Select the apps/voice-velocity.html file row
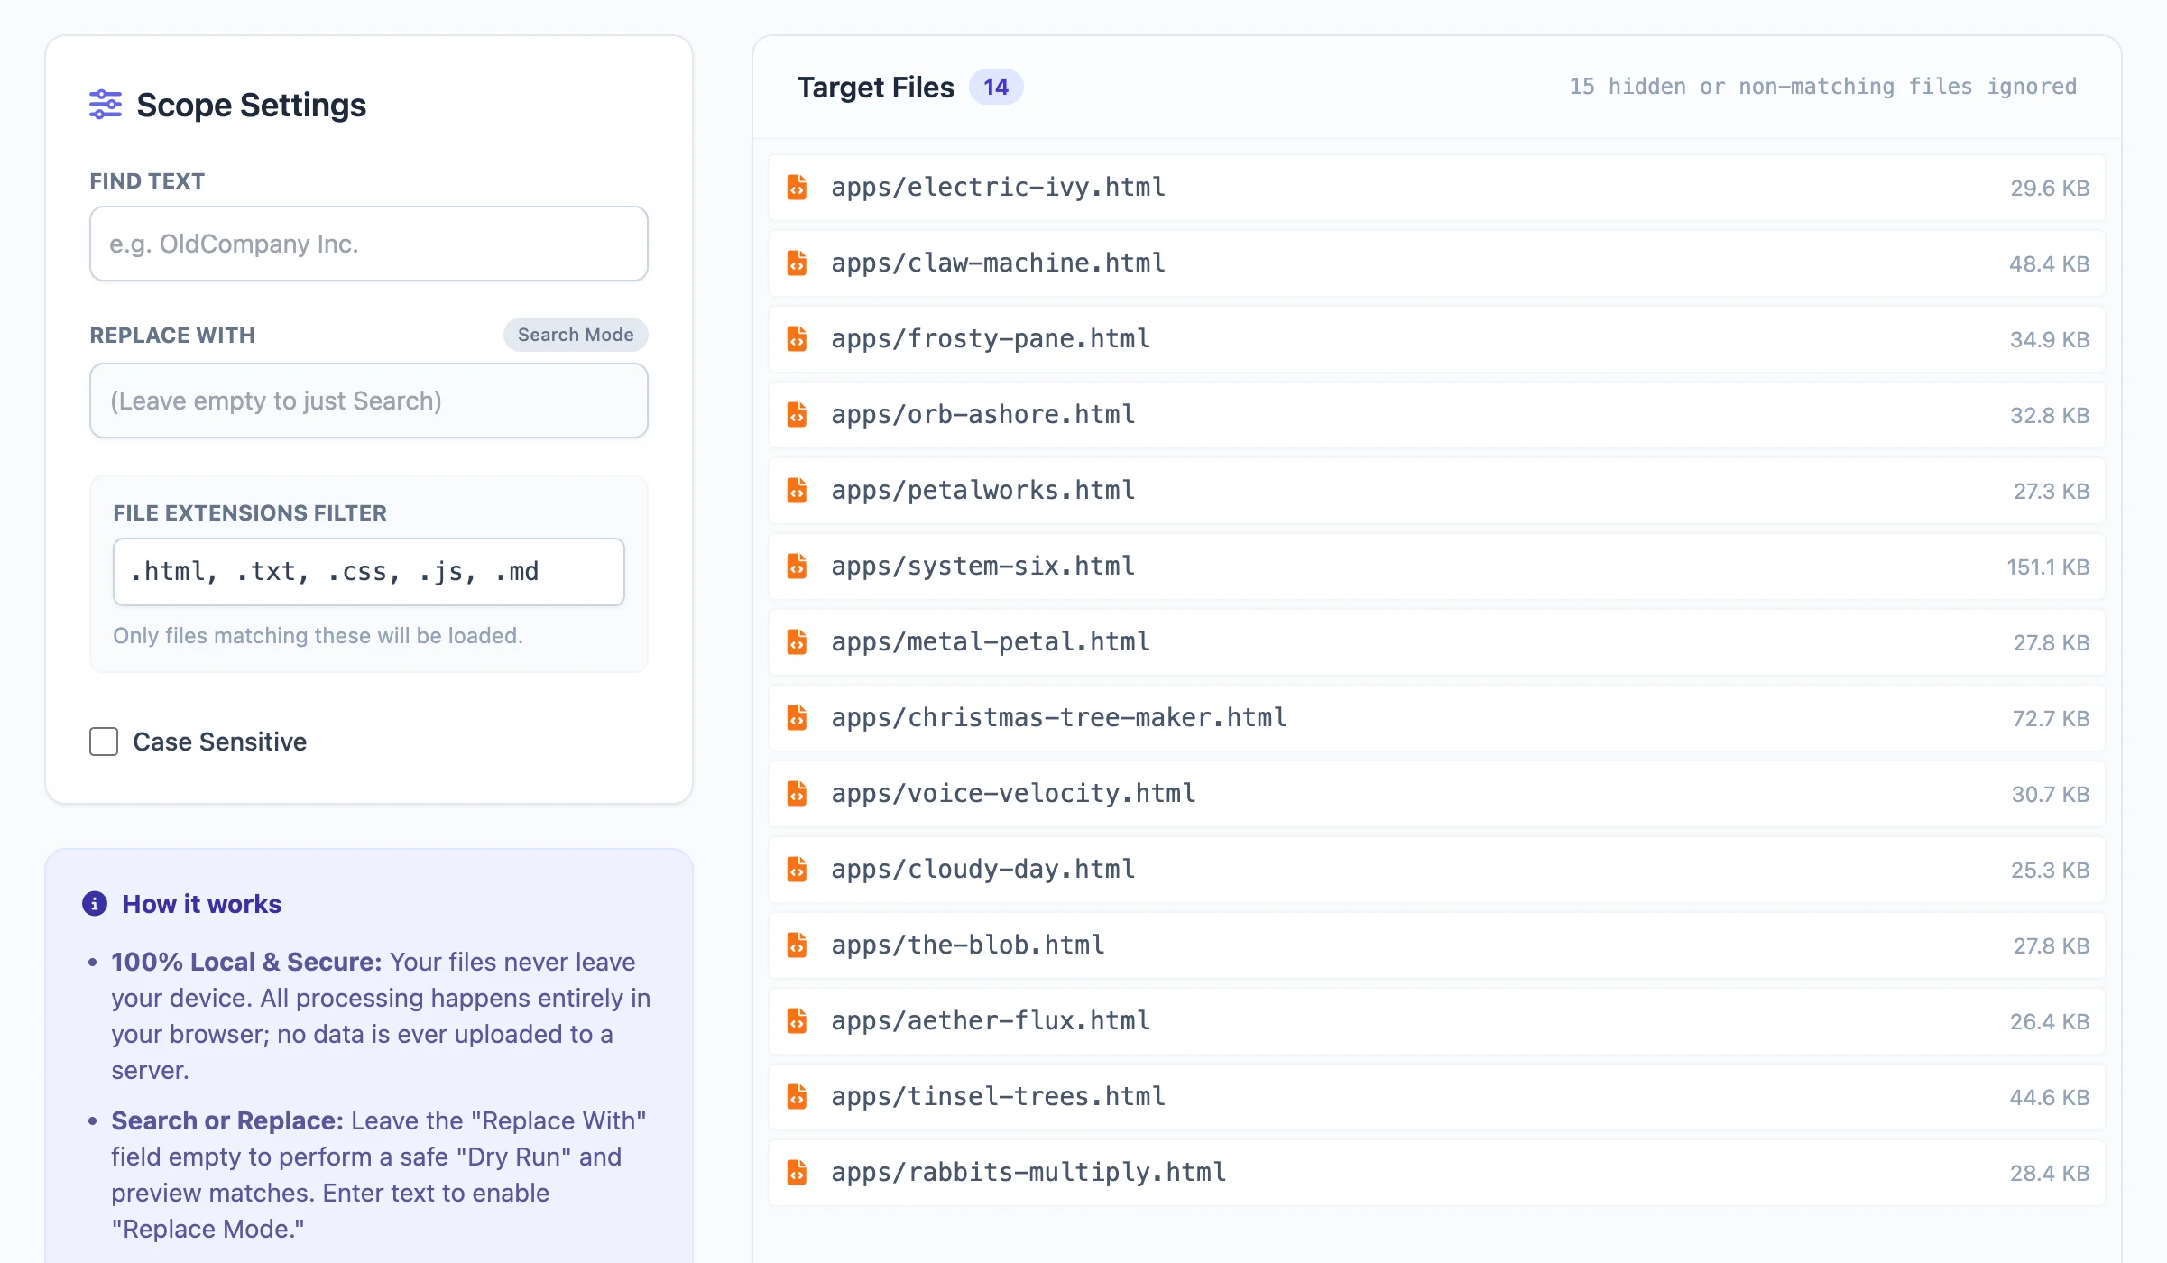Image resolution: width=2167 pixels, height=1263 pixels. click(x=1434, y=794)
